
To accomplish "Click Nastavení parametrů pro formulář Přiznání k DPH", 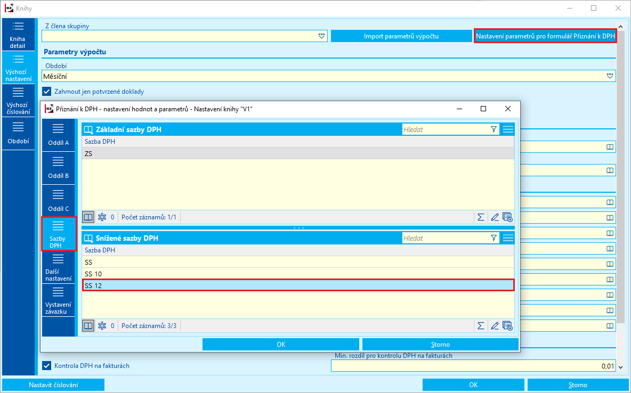I will 545,36.
